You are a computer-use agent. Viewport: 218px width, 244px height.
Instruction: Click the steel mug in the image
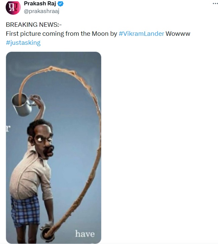[x=22, y=105]
